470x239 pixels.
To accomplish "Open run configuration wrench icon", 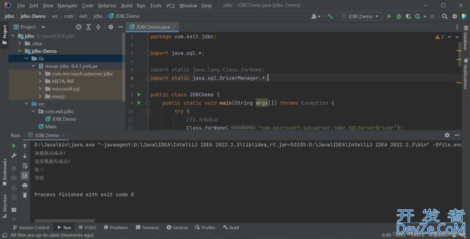I will (x=14, y=155).
